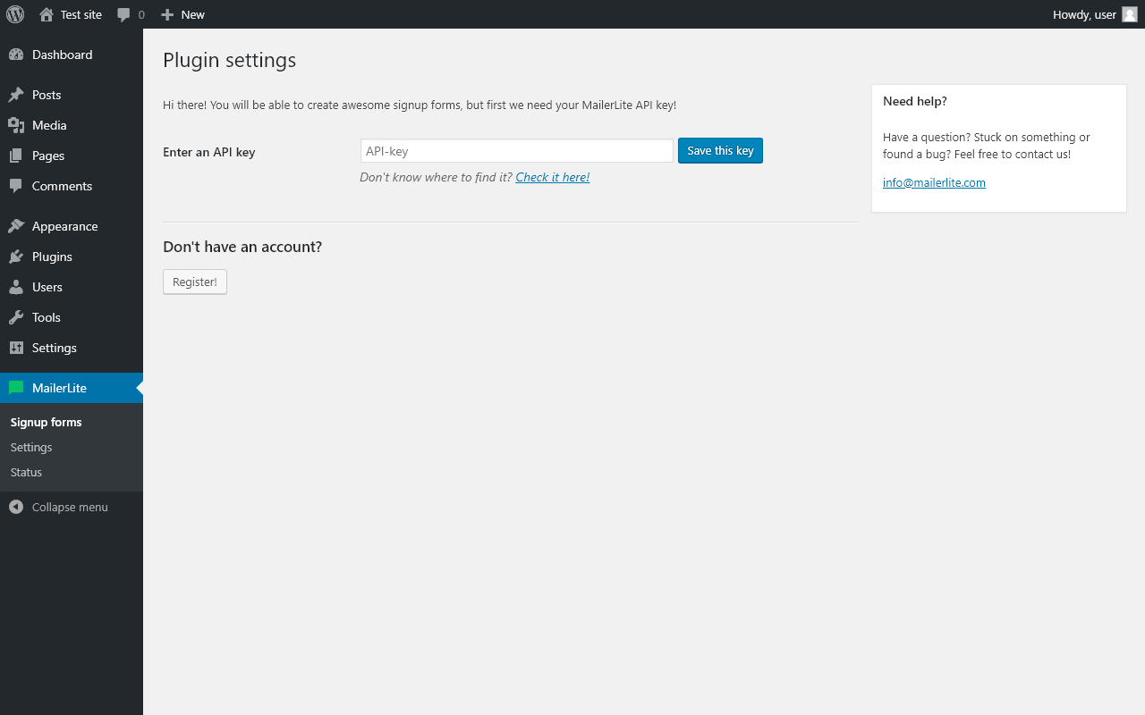Open the comments bubble icon in admin bar

124,14
